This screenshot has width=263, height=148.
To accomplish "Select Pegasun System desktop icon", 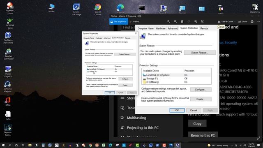I will tap(8, 130).
